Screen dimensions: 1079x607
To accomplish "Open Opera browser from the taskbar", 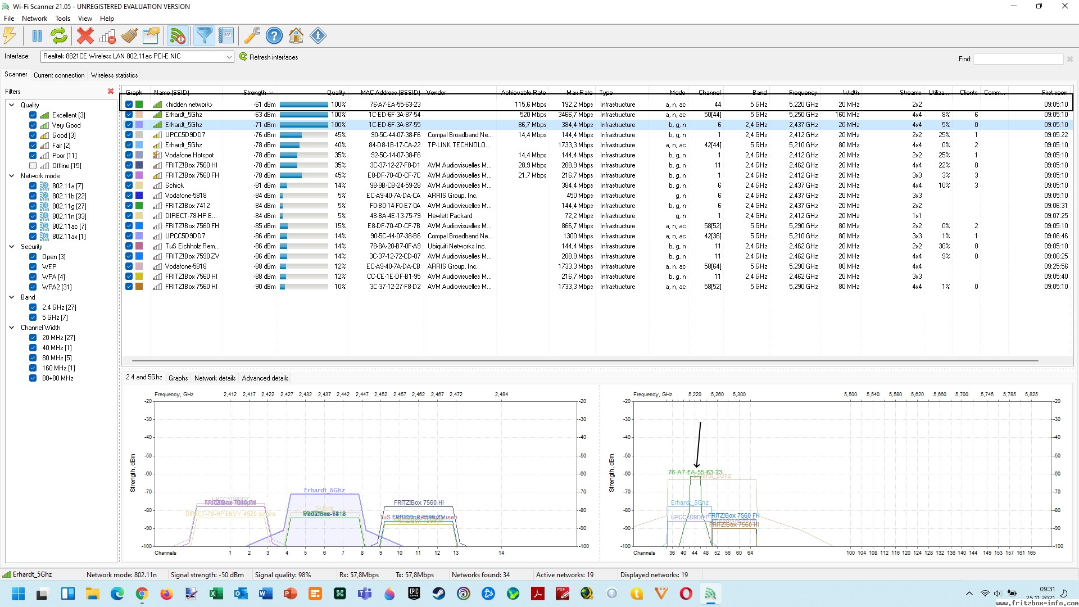I will [686, 594].
